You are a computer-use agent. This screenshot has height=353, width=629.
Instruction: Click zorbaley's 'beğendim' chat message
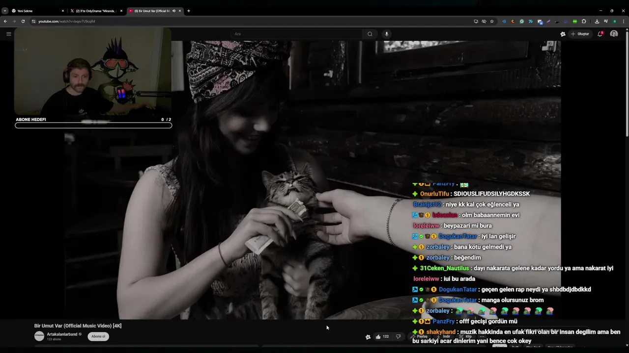point(467,257)
